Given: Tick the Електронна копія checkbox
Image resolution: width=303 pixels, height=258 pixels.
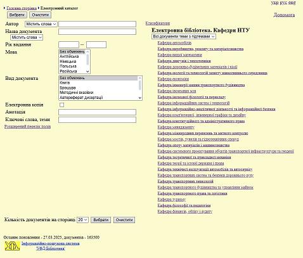Looking at the screenshot, I should (61, 105).
